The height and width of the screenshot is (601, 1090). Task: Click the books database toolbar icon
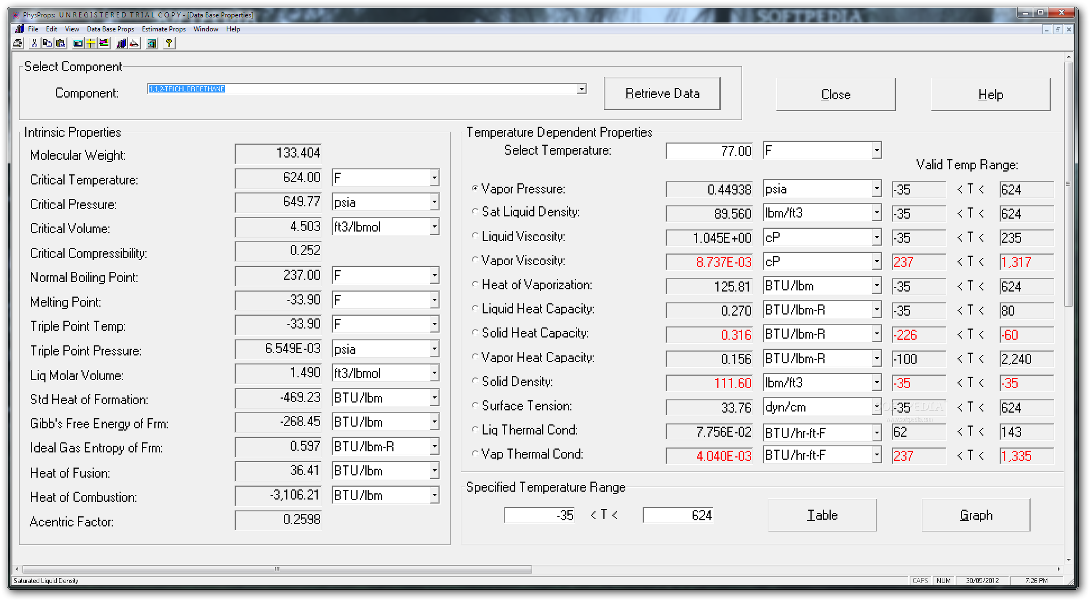(121, 43)
